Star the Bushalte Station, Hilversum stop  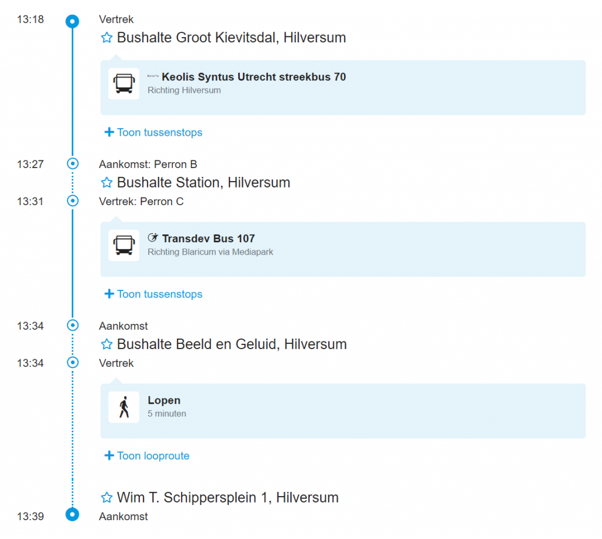(106, 183)
